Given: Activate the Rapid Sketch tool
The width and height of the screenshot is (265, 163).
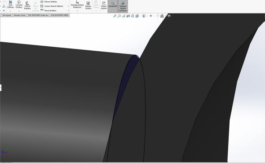Looking at the screenshot, I should point(104,5).
